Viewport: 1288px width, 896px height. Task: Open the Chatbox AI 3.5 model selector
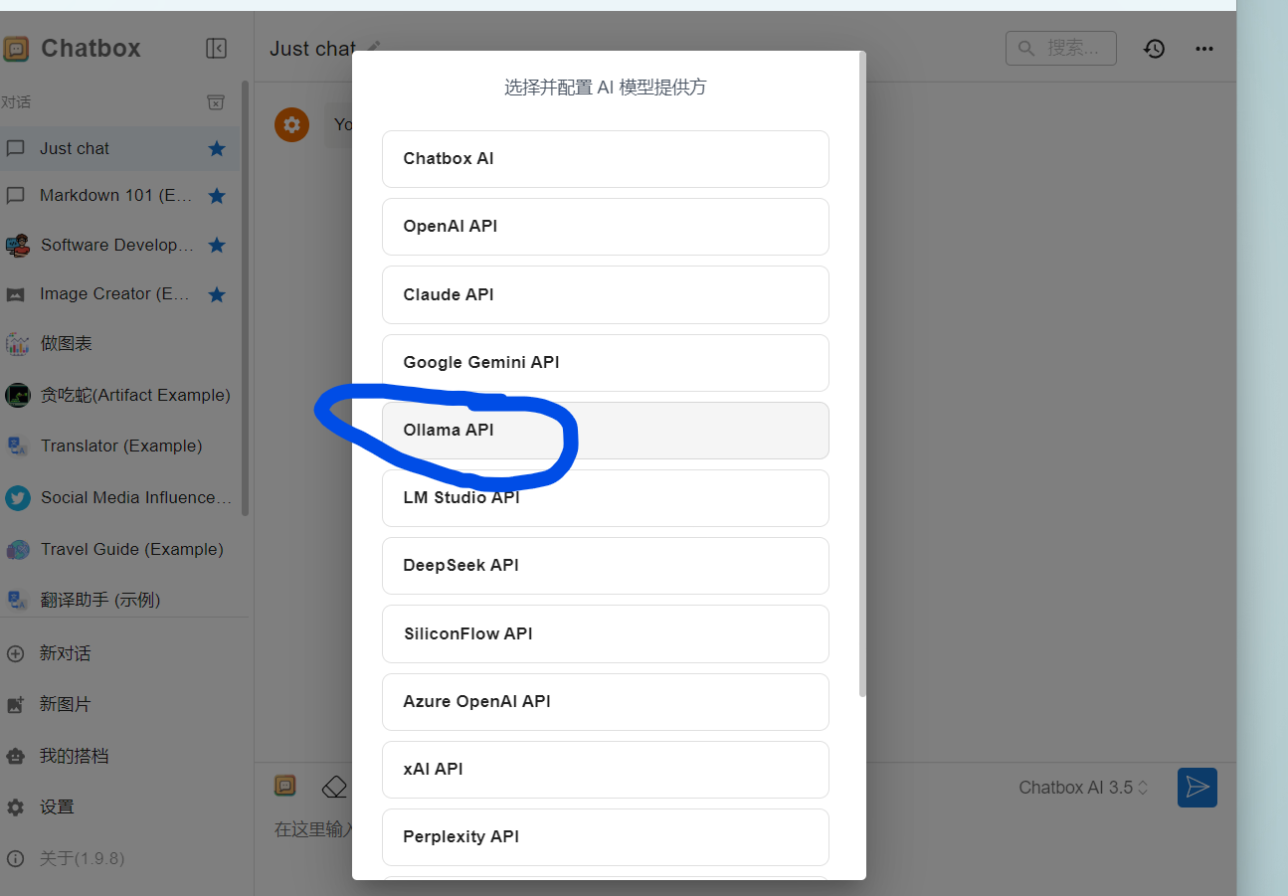click(1083, 788)
